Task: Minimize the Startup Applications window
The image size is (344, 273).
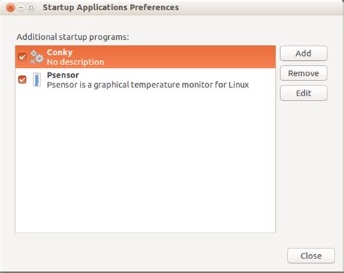Action: coord(21,8)
